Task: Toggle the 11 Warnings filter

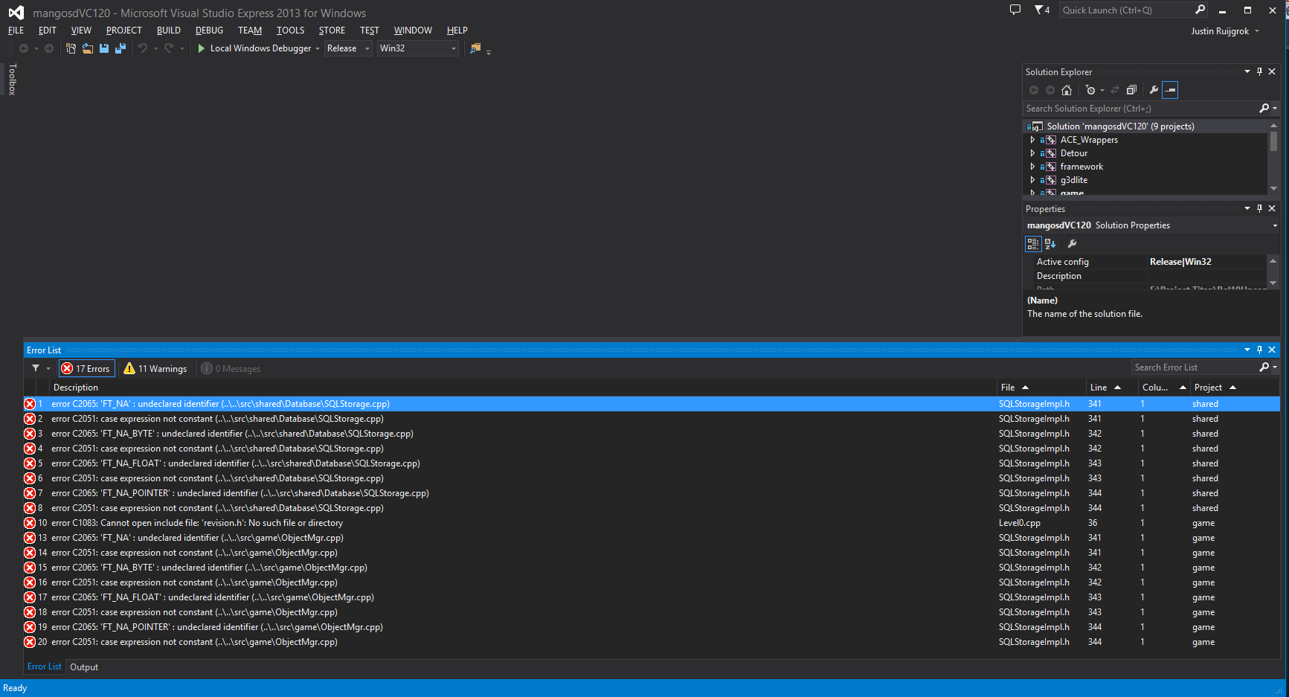Action: (155, 368)
